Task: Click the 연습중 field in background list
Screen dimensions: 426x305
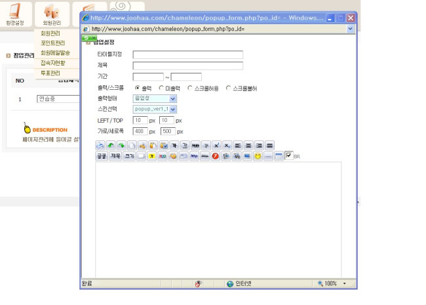Action: pyautogui.click(x=58, y=98)
